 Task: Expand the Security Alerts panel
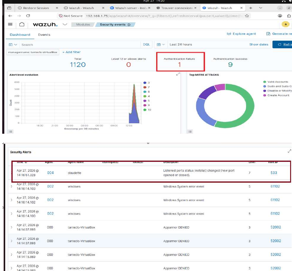[289, 151]
